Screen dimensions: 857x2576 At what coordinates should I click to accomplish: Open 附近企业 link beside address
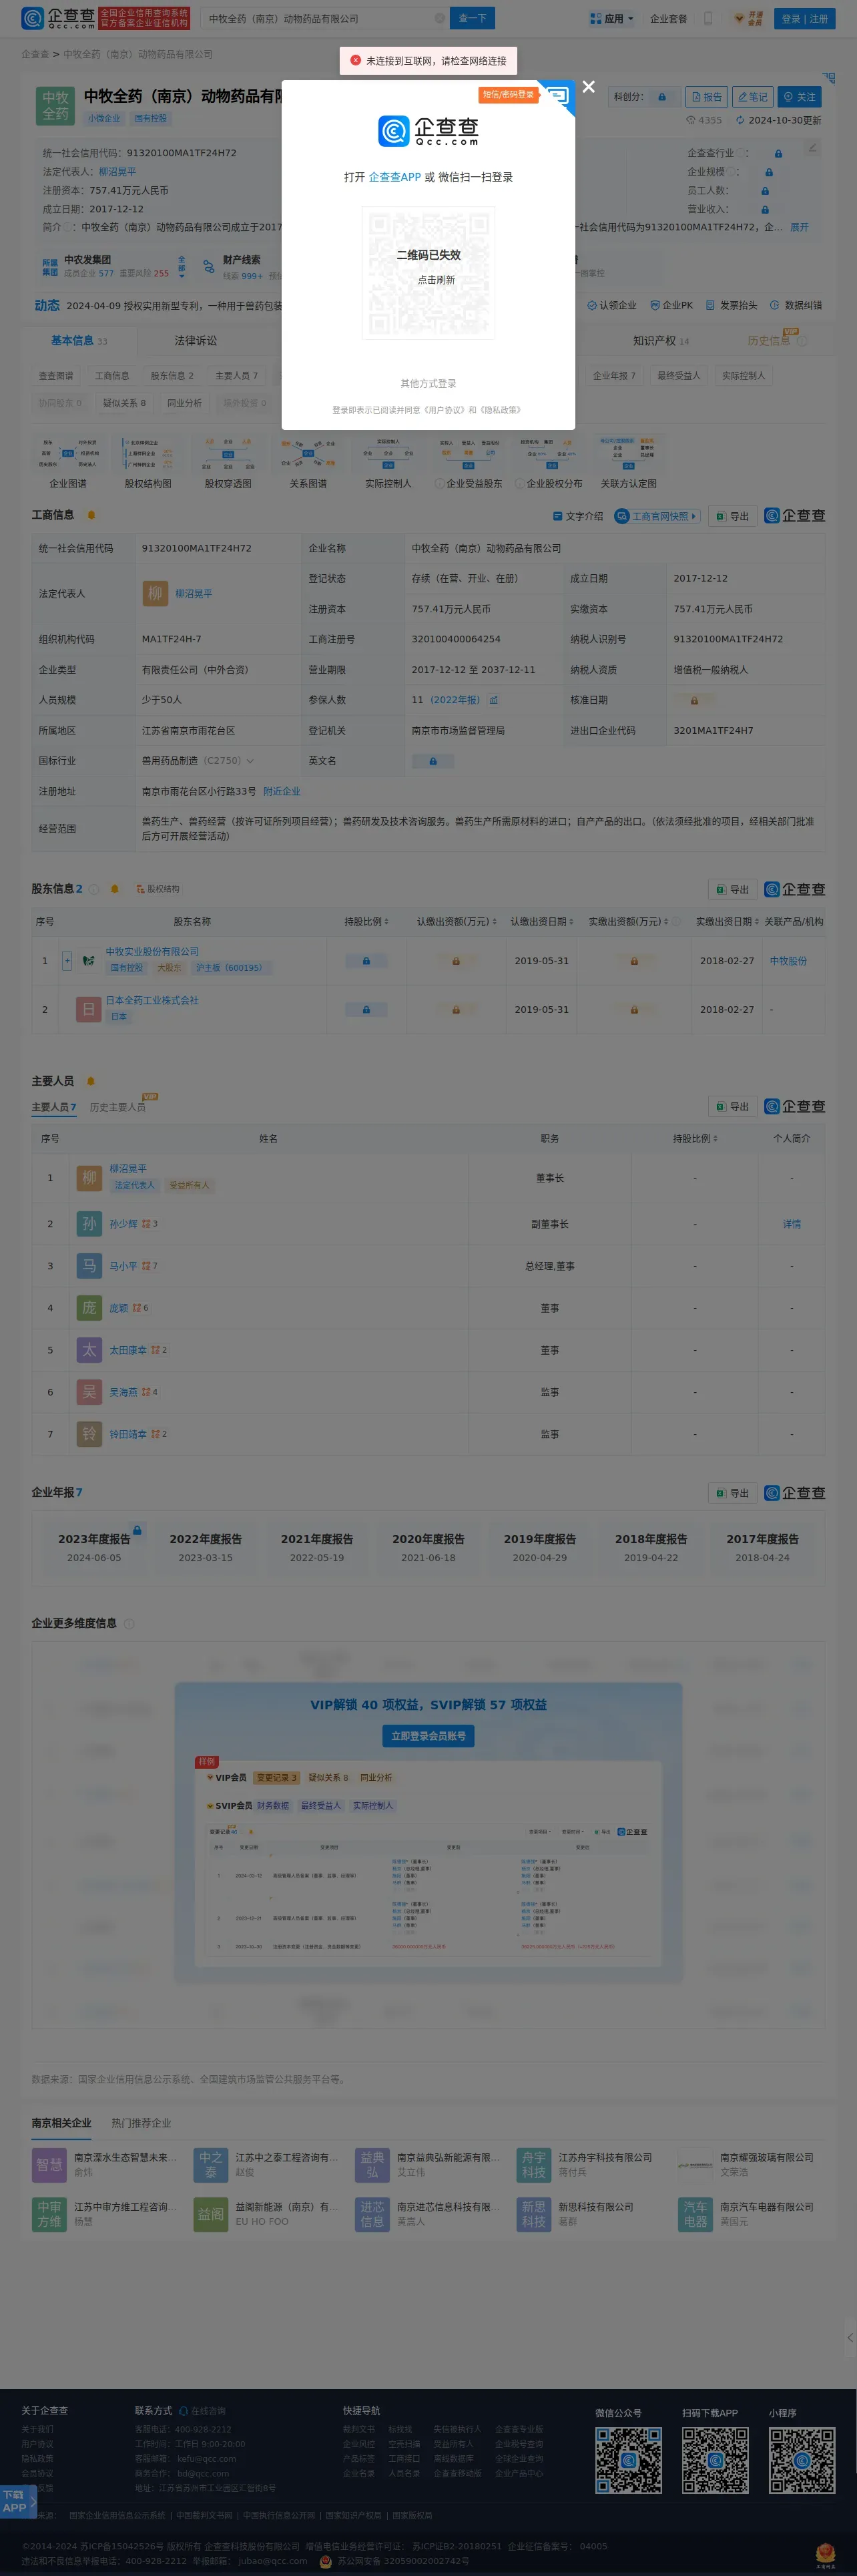coord(281,791)
